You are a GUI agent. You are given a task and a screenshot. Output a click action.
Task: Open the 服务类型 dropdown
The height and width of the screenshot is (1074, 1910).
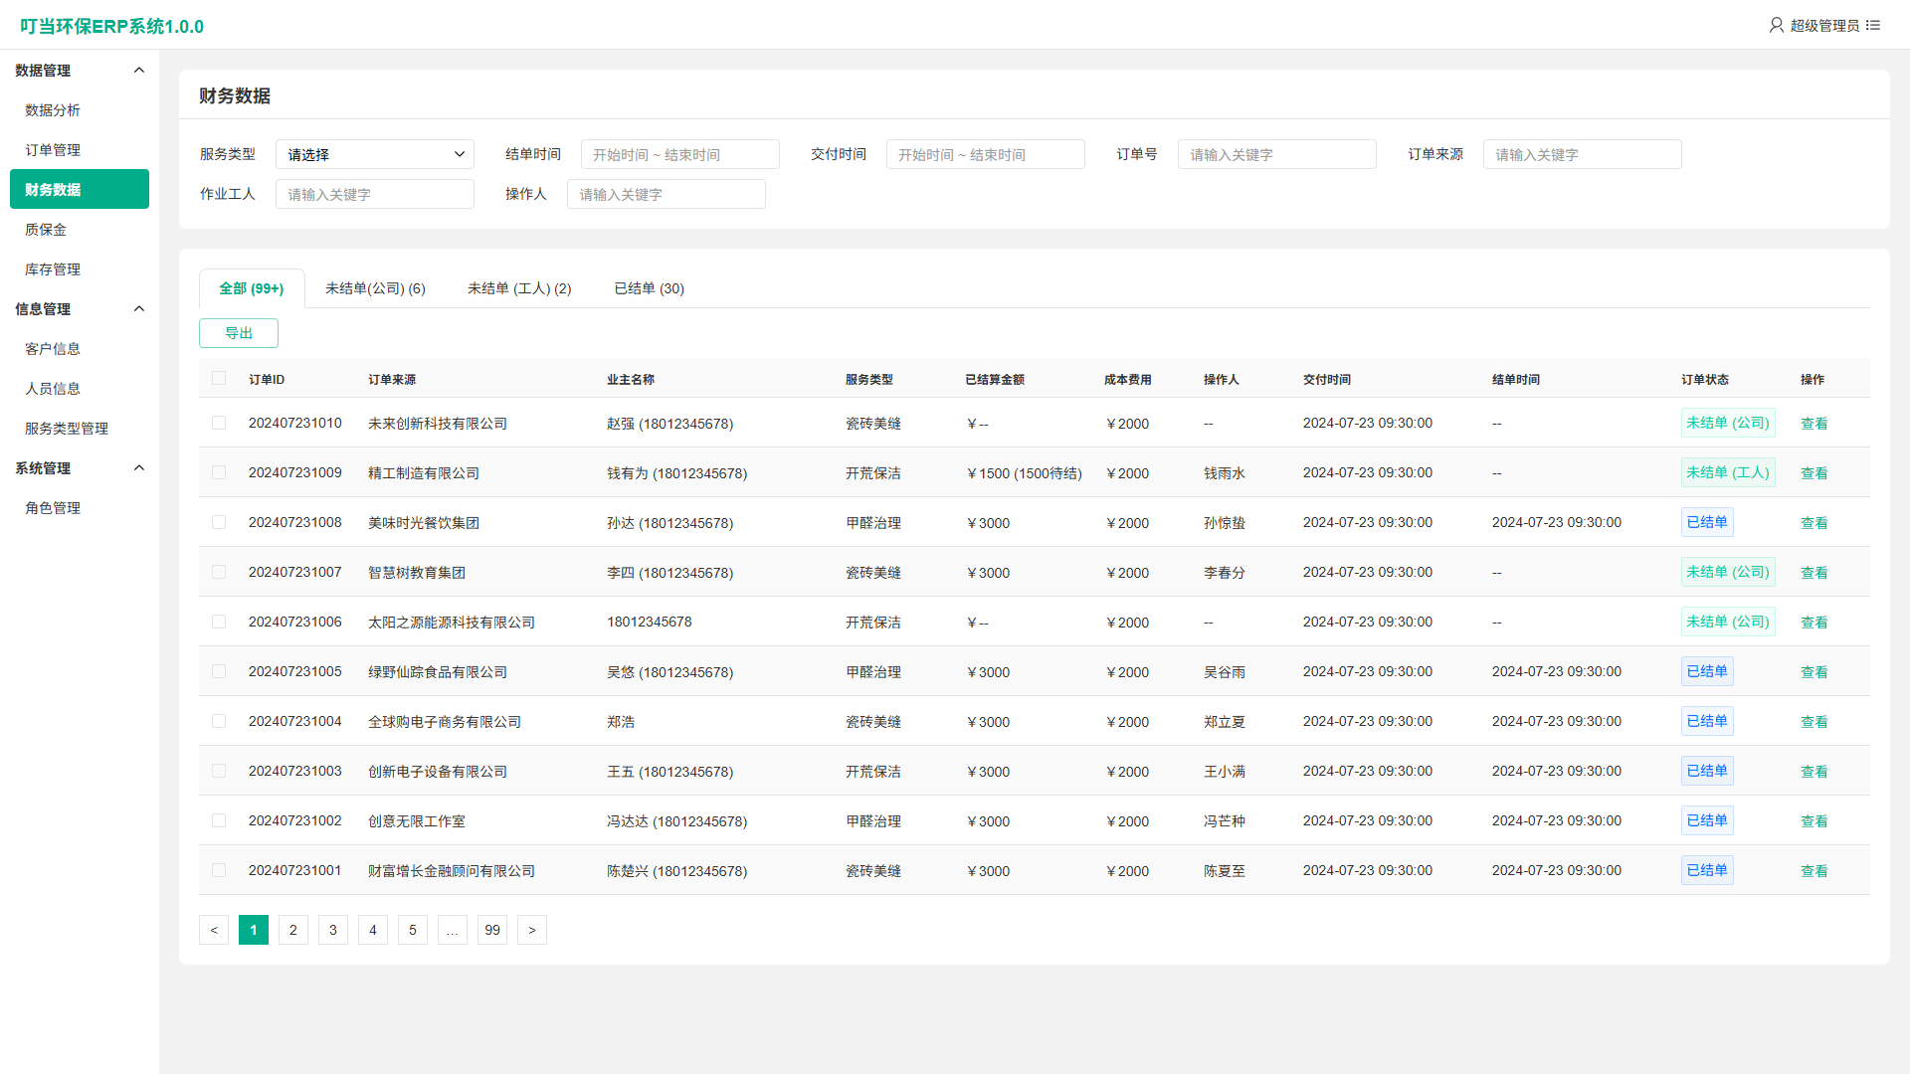pyautogui.click(x=375, y=154)
